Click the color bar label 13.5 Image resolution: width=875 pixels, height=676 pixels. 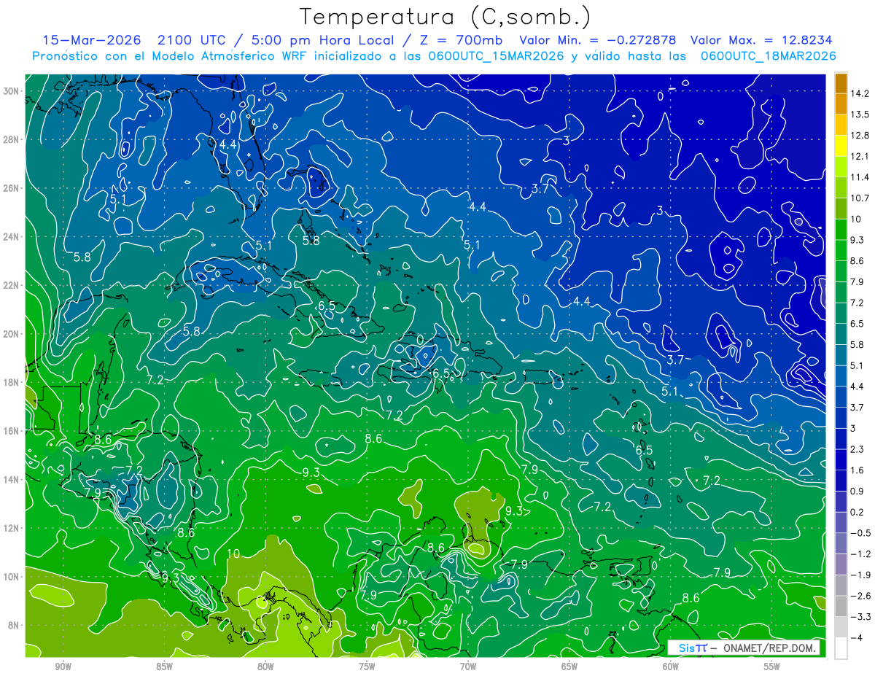[860, 114]
